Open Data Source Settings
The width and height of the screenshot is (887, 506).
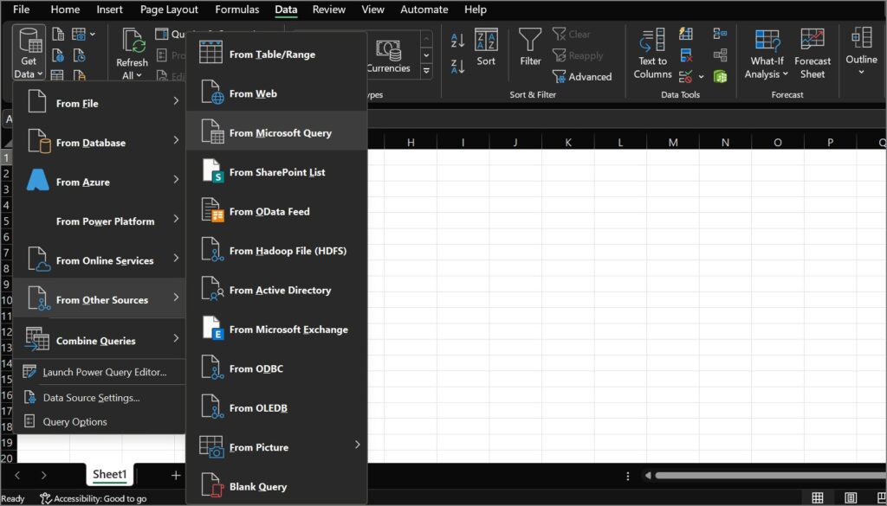click(100, 398)
